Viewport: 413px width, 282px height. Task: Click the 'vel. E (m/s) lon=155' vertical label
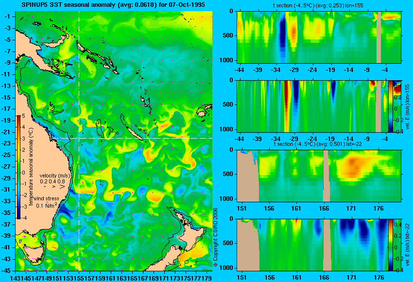(x=408, y=106)
